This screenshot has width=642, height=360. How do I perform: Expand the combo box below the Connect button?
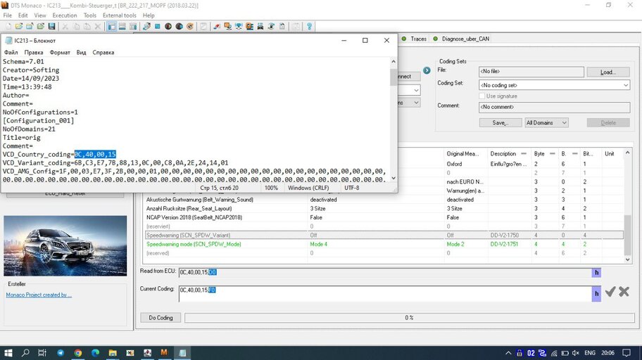pyautogui.click(x=416, y=90)
